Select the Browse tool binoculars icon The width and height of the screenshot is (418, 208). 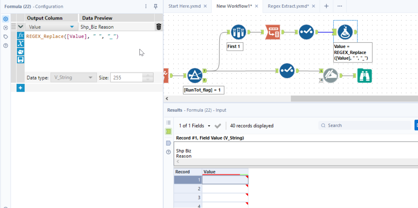point(364,76)
